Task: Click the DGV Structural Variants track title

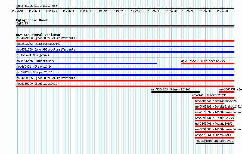Action: pos(38,35)
